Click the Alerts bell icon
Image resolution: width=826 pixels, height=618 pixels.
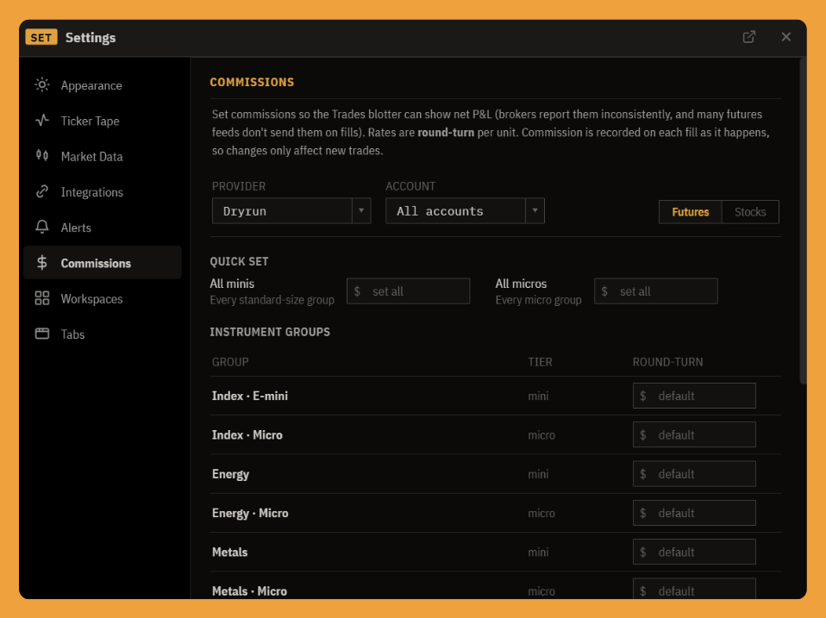tap(42, 227)
